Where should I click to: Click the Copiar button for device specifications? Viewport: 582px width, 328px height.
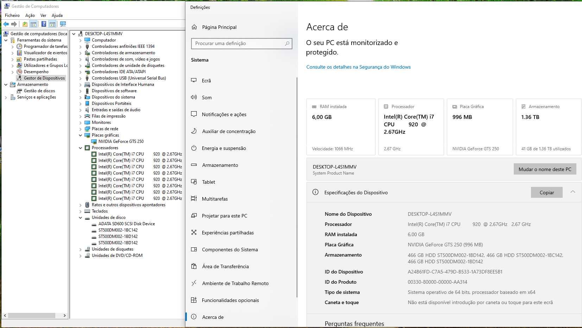(546, 193)
